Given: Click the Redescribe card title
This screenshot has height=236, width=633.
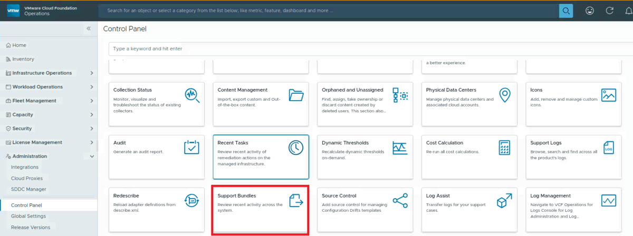Looking at the screenshot, I should pyautogui.click(x=127, y=196).
